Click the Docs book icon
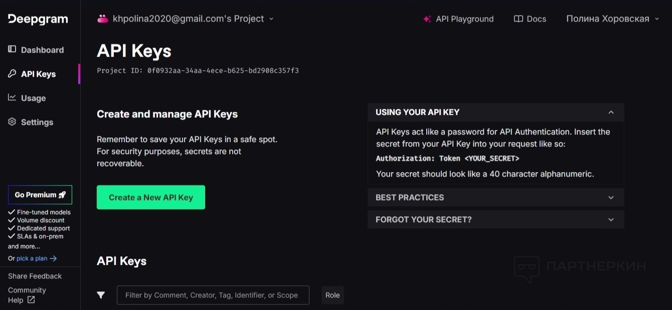The image size is (672, 310). click(519, 19)
